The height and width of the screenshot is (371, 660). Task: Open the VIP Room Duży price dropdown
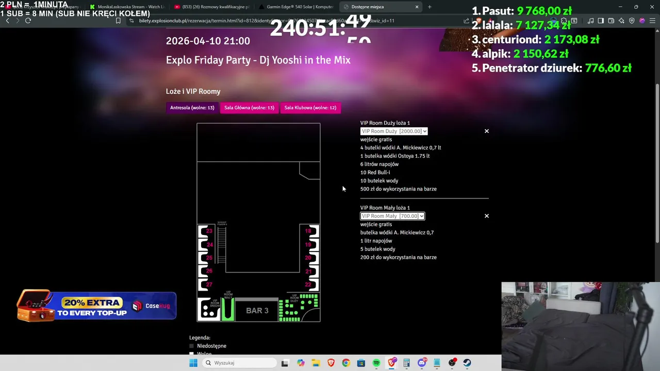tap(394, 131)
